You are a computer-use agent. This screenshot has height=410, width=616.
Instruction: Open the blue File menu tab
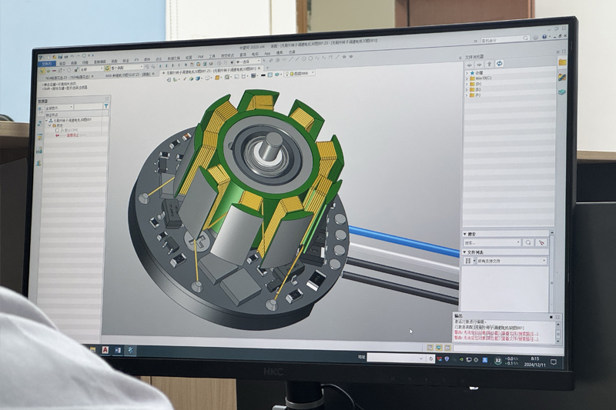tap(46, 63)
